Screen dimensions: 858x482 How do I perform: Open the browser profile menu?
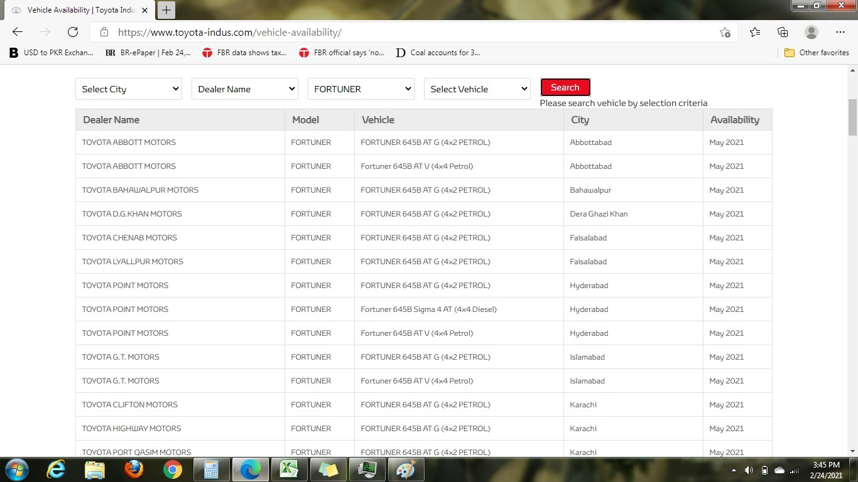tap(812, 32)
